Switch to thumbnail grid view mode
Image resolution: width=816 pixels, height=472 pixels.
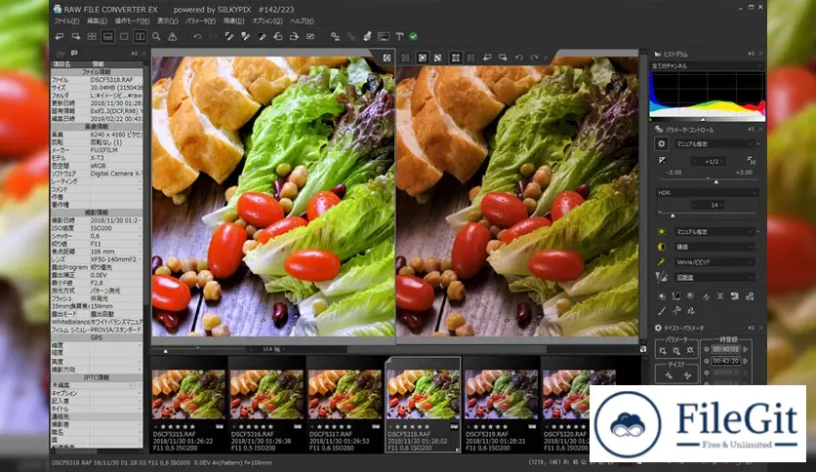point(92,36)
